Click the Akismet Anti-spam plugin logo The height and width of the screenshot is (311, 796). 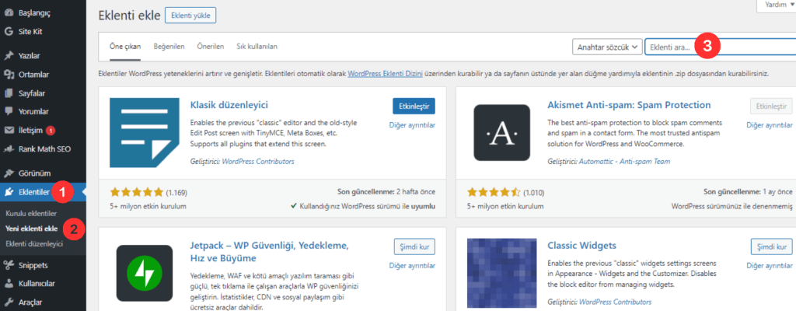[501, 133]
